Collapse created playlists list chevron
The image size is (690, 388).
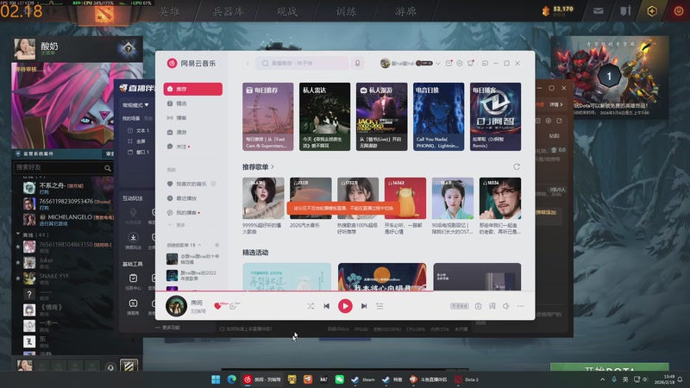point(199,245)
